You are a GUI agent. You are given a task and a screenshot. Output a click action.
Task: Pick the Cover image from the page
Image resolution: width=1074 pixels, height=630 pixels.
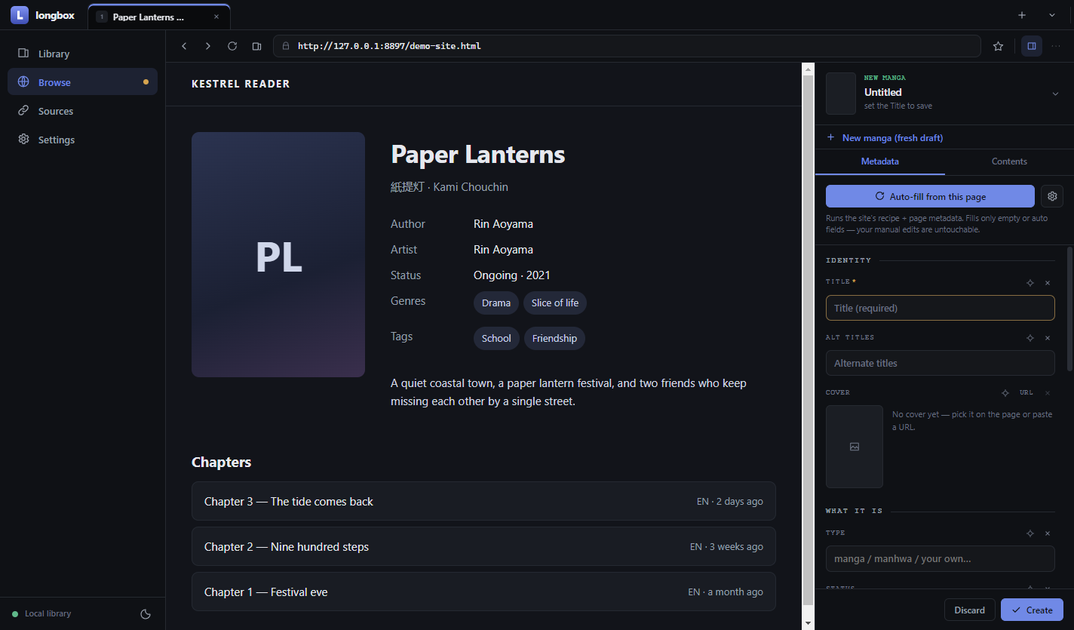[x=1005, y=392]
